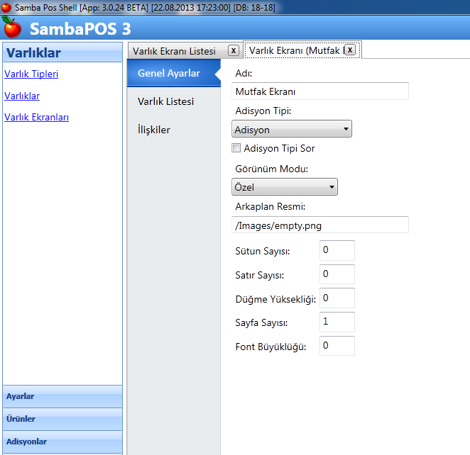
Task: Expand the Ayarlar navigation group
Action: point(62,396)
